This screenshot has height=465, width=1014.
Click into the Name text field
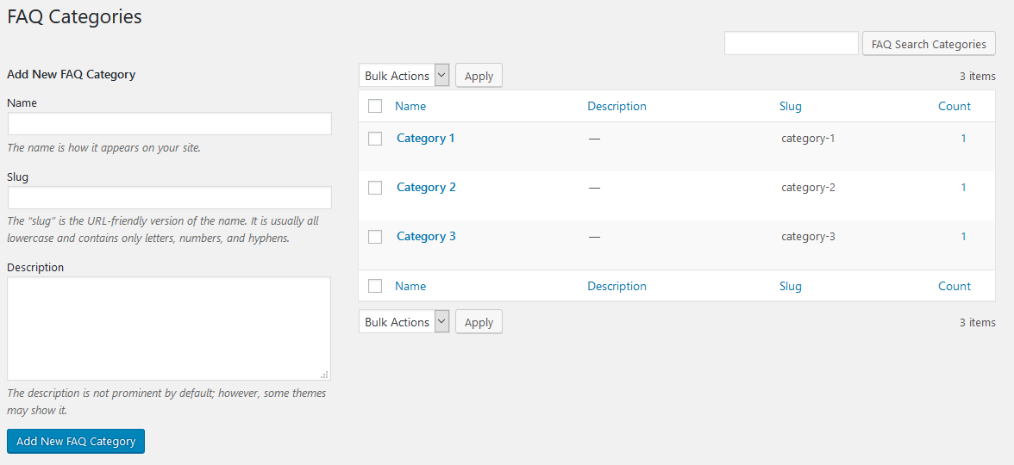[x=169, y=124]
